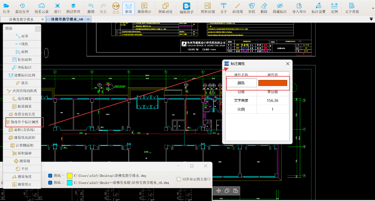Image resolution: width=375 pixels, height=201 pixels.
Task: Select the 卧佛堂教学楼水_t6 tab
Action: pos(67,19)
